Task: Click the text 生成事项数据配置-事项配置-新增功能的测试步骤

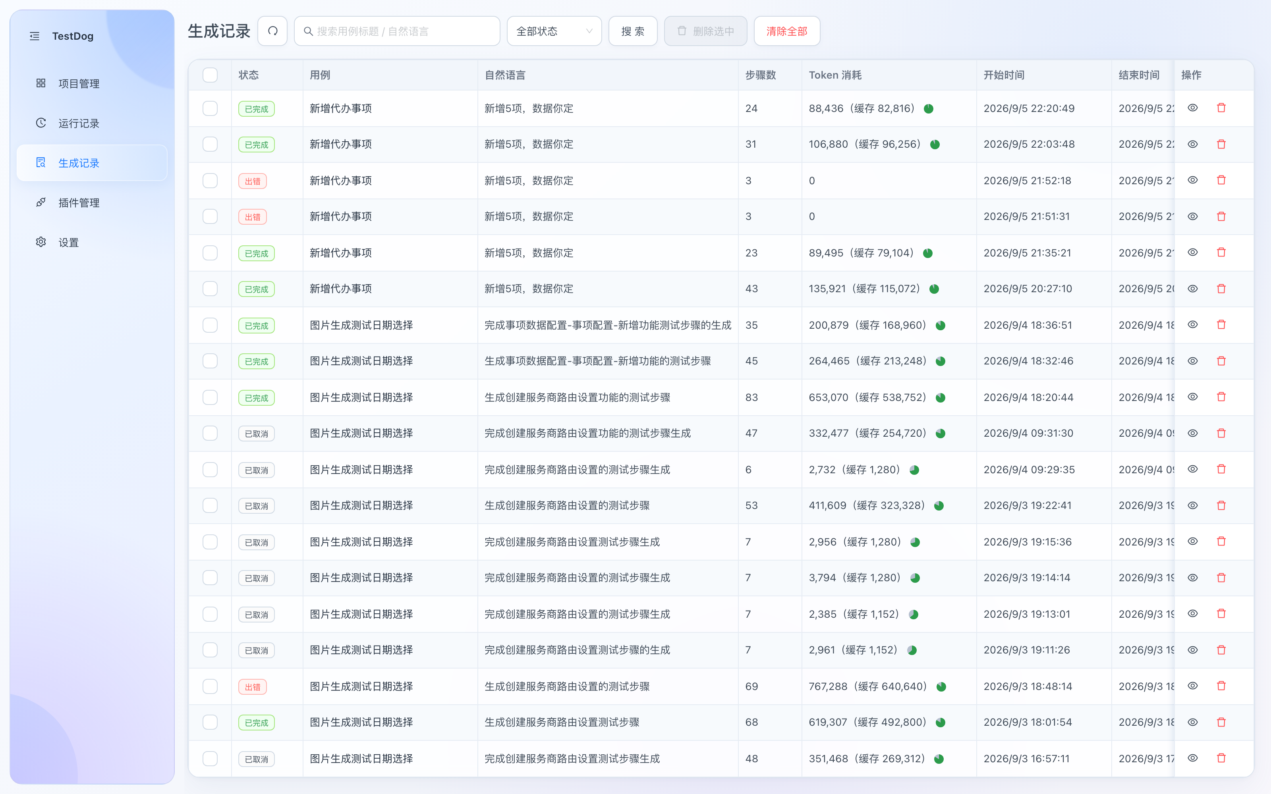Action: coord(598,361)
